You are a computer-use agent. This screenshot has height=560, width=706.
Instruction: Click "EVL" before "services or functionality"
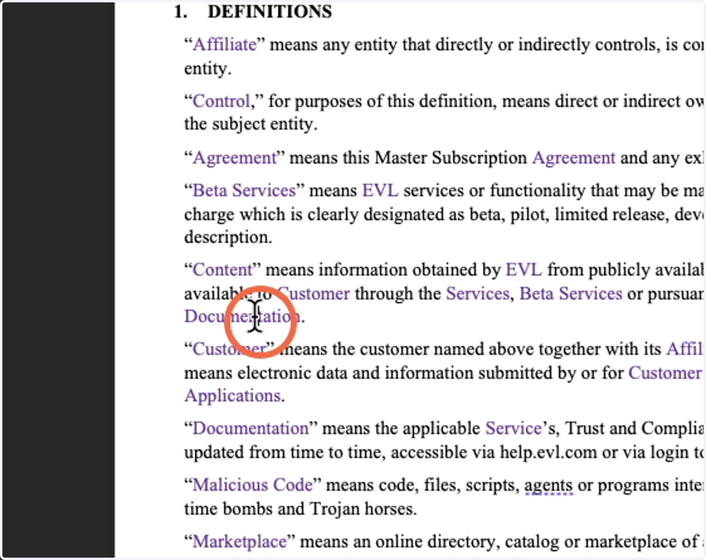[x=381, y=191]
